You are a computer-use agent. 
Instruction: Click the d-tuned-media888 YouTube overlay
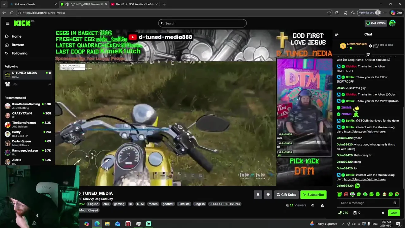pos(161,37)
